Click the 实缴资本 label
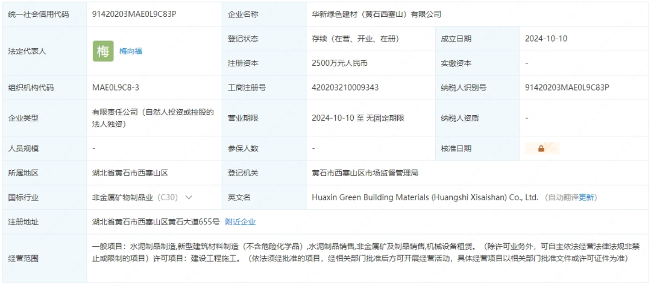 (x=456, y=63)
